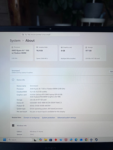Screen dimensions: 113x150
Task: Click the Settings search field
Action: point(50,35)
